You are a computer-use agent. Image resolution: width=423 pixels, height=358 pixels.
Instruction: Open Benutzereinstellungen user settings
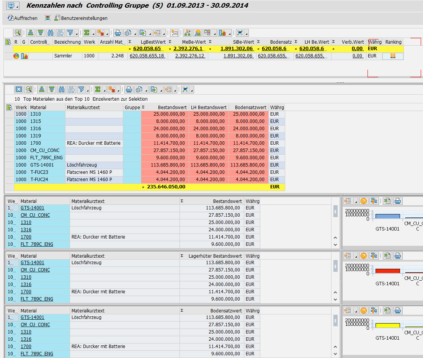(x=81, y=18)
